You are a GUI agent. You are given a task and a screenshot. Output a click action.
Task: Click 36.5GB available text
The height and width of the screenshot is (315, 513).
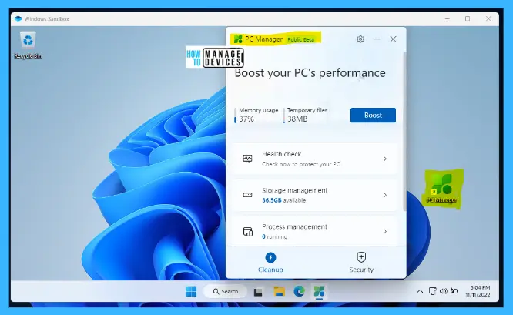(x=283, y=200)
